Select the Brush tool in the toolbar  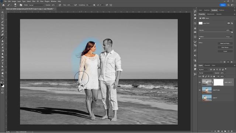pos(3,38)
